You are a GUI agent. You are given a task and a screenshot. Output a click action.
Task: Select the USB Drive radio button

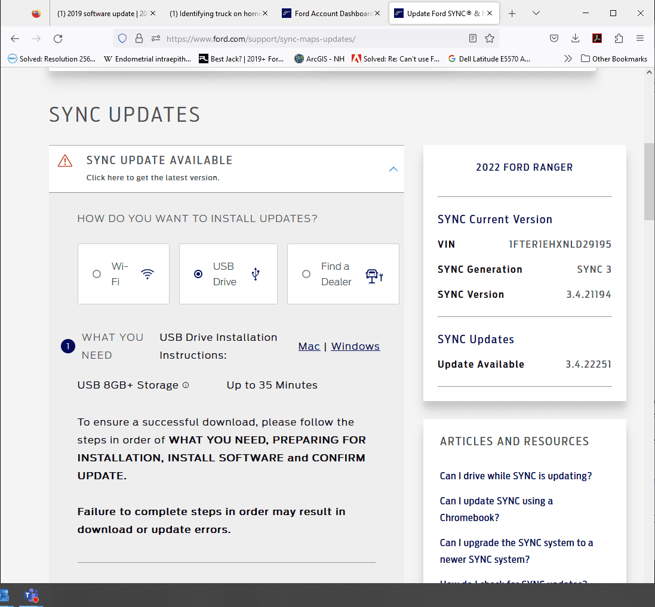coord(198,274)
